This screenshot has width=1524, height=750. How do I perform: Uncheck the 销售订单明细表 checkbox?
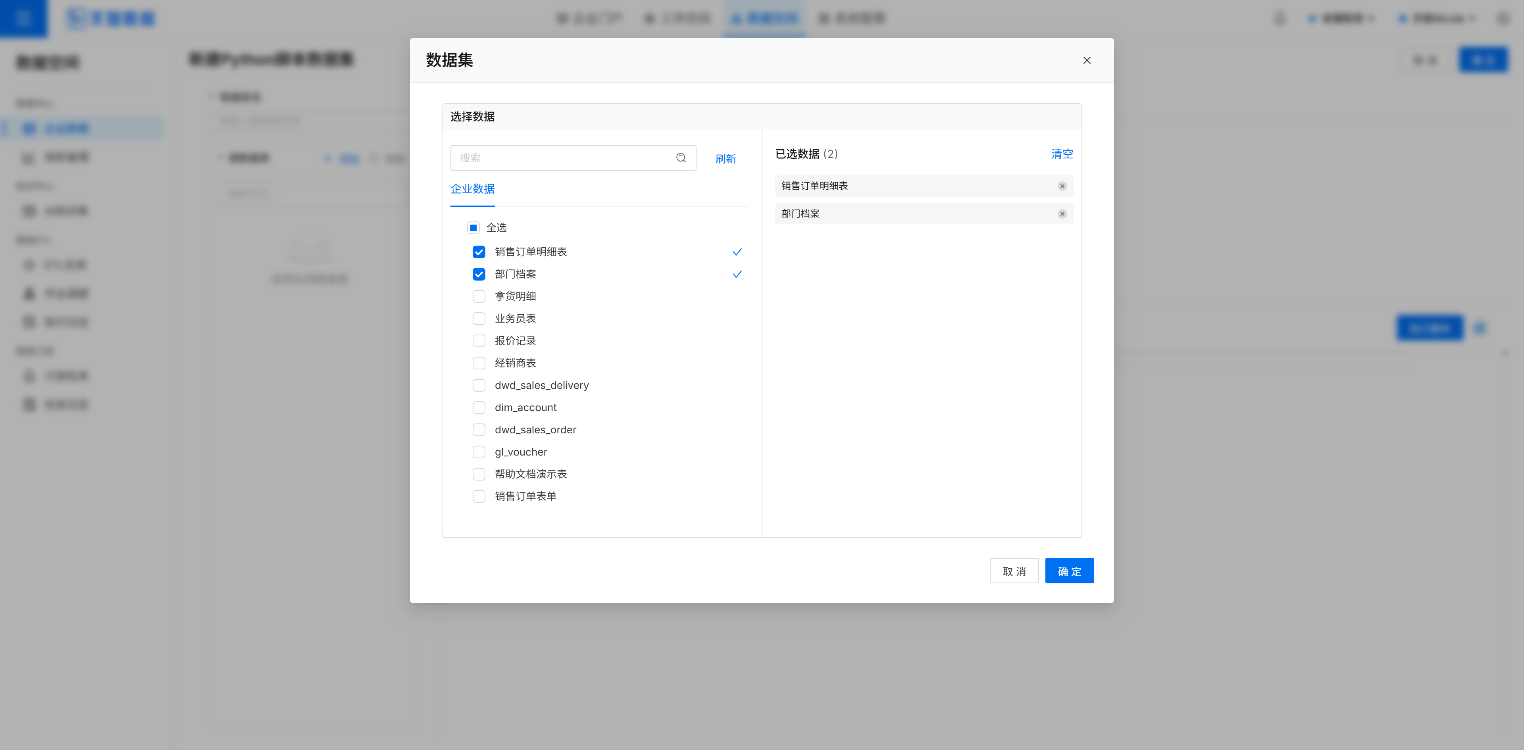pos(479,252)
